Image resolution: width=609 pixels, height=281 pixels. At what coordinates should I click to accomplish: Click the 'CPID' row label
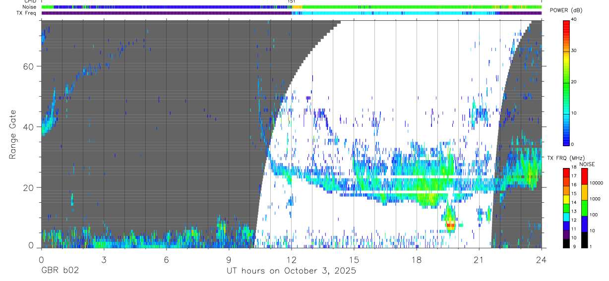tap(29, 1)
